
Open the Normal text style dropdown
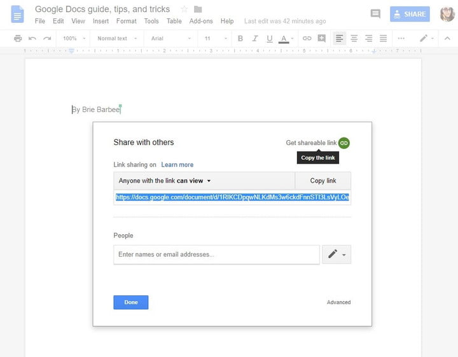[117, 38]
